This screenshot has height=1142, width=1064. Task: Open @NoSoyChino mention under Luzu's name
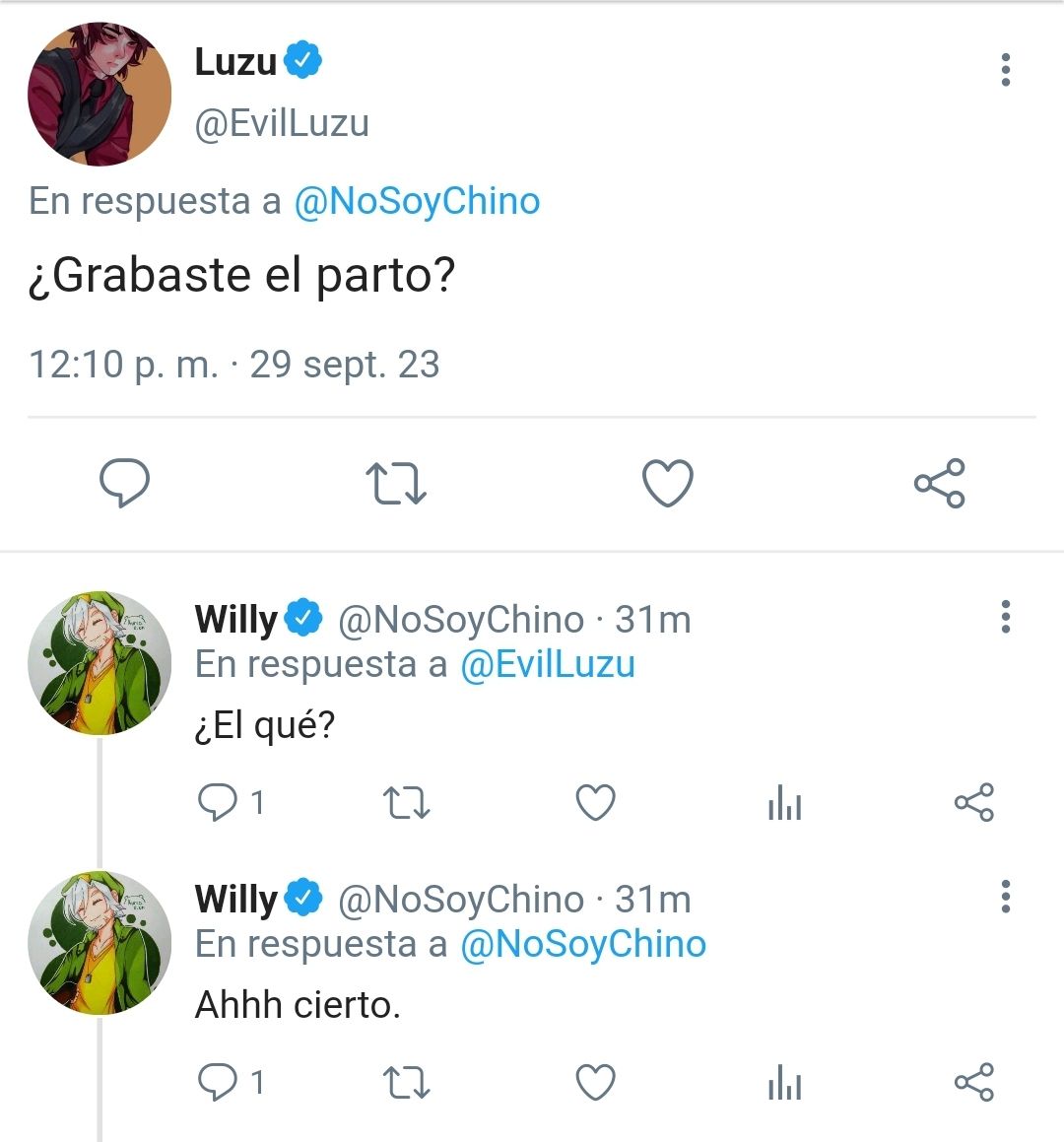click(x=417, y=201)
